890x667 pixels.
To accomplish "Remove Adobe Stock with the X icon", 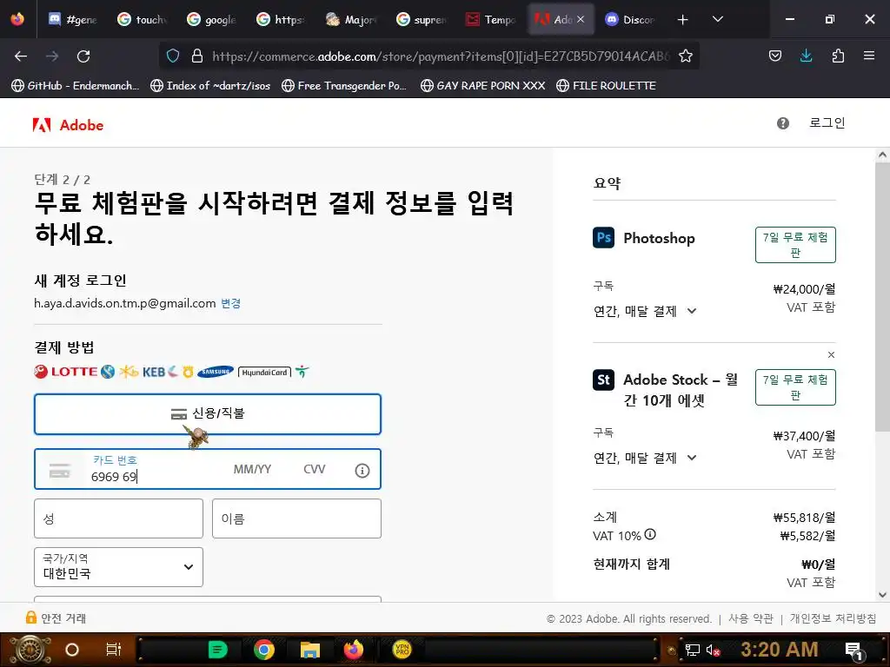I will click(831, 355).
